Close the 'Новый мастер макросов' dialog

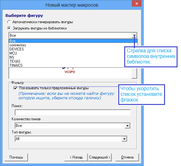tap(137, 3)
